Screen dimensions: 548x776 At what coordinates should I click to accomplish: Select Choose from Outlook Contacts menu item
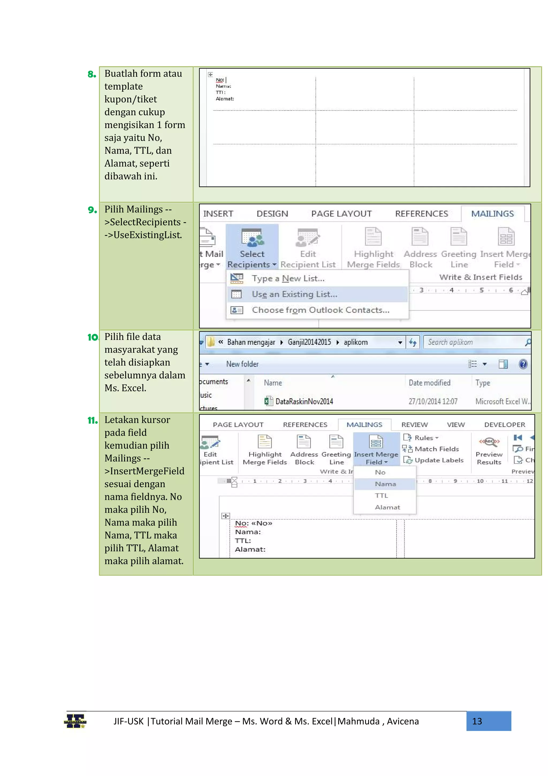tap(317, 310)
